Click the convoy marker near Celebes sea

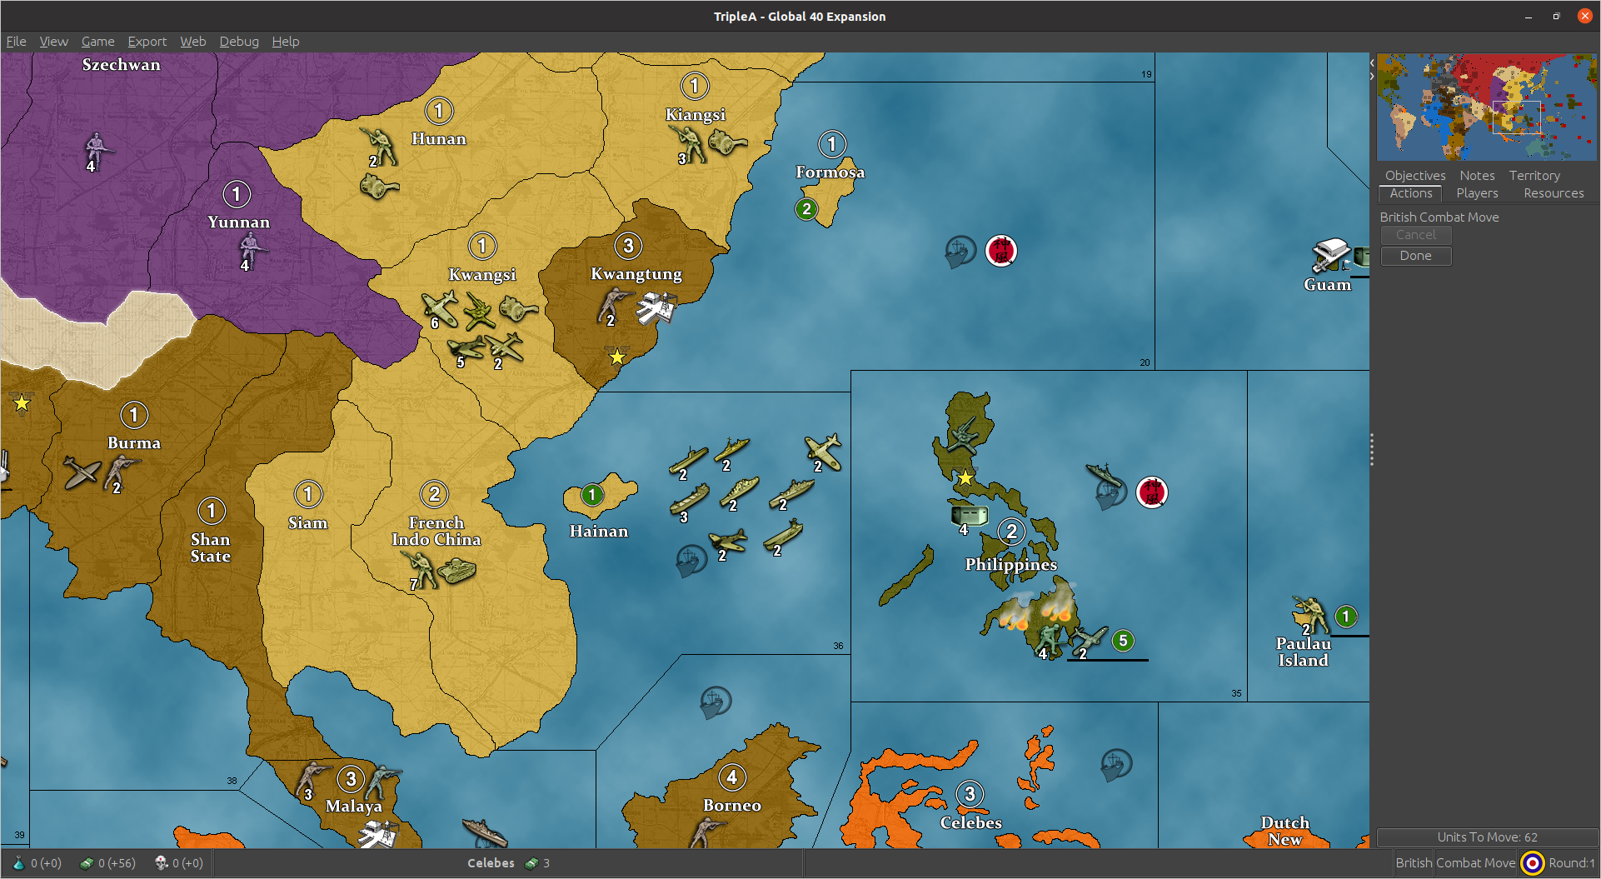click(1115, 764)
